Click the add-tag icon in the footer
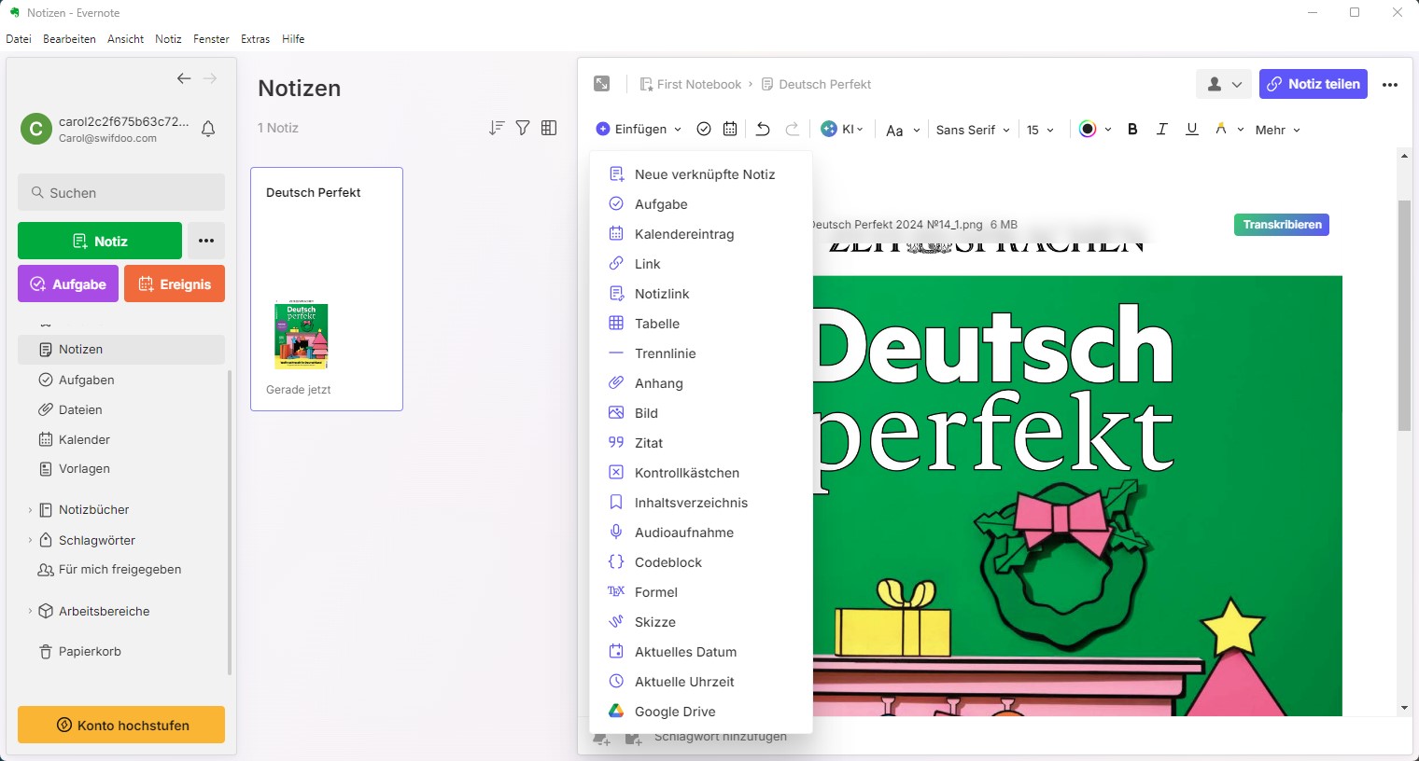1419x761 pixels. (633, 739)
